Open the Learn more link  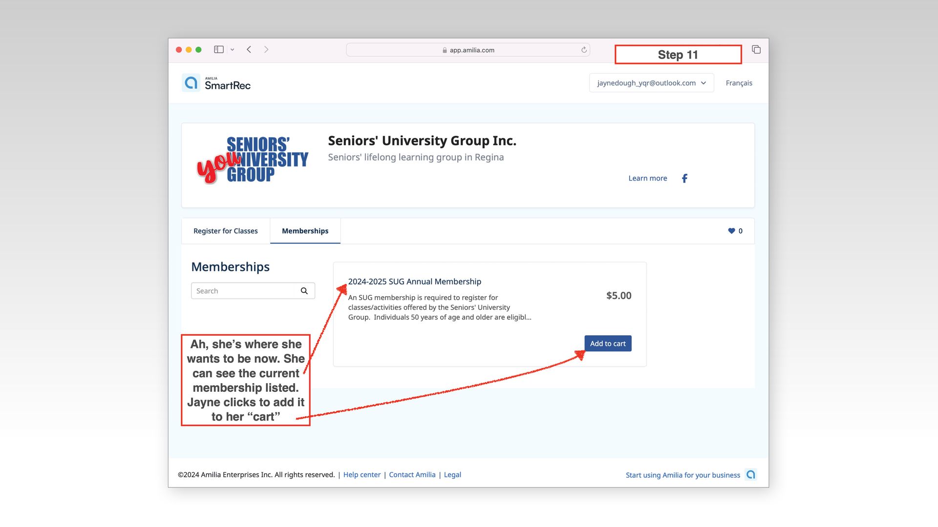[647, 178]
